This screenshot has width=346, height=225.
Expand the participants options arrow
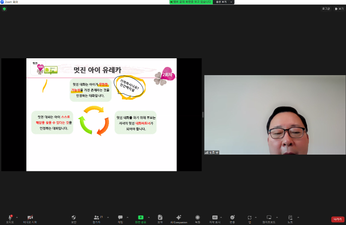point(108,218)
